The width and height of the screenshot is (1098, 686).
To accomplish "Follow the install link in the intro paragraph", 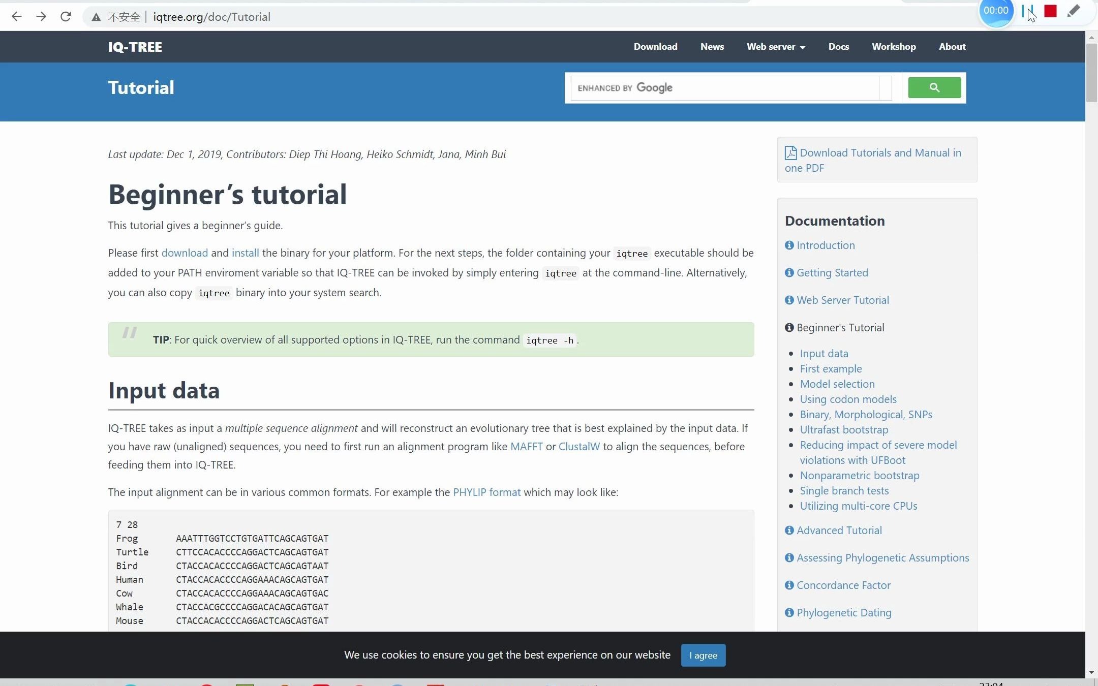I will [245, 253].
